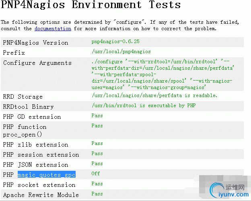Click the PNP4Nagios Environment Tests heading
251x201 pixels.
tap(91, 5)
